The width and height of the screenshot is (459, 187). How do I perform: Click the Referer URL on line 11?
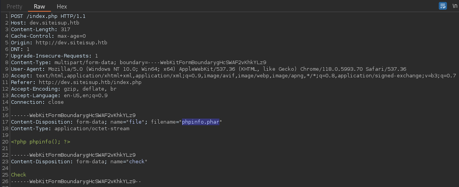click(90, 82)
